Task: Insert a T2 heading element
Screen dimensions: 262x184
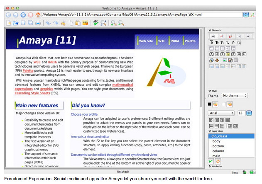Action: (217, 43)
